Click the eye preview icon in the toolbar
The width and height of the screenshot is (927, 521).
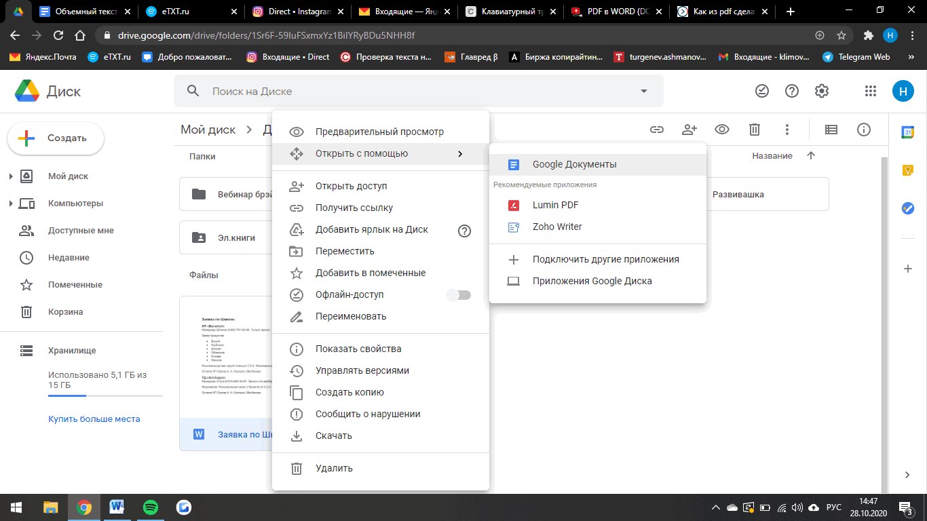click(x=722, y=129)
